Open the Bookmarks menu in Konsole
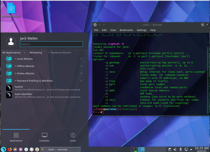 (126, 30)
